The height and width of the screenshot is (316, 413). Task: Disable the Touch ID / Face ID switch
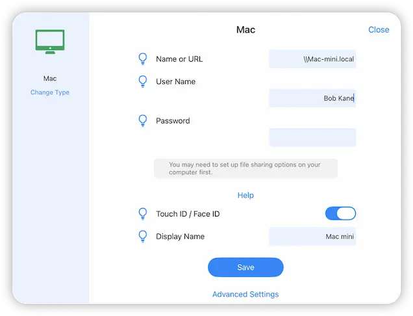coord(340,214)
